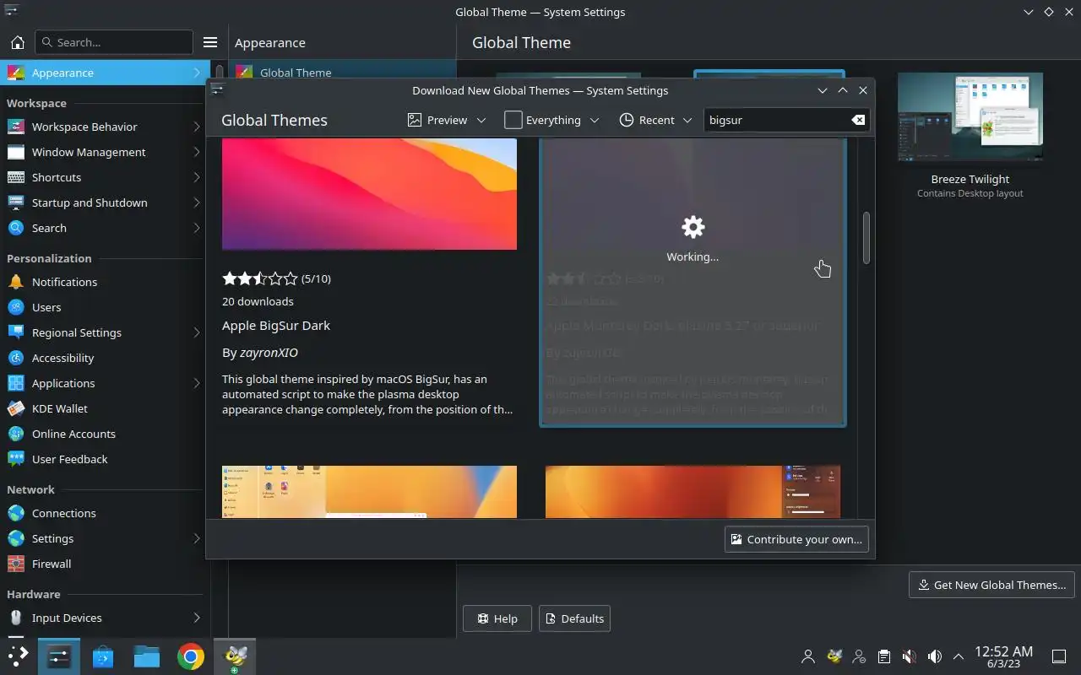Open the file manager from the taskbar
Viewport: 1081px width, 675px height.
tap(147, 656)
